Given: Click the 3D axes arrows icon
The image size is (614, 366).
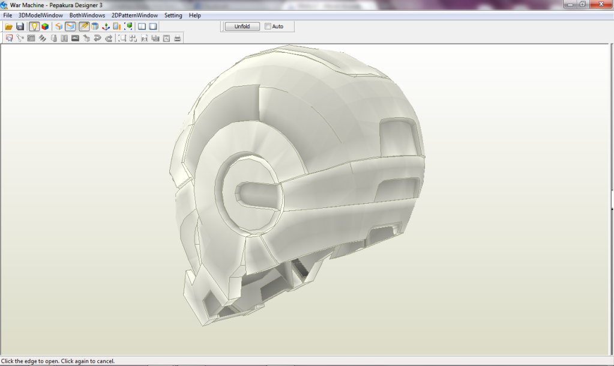Looking at the screenshot, I should [x=106, y=26].
